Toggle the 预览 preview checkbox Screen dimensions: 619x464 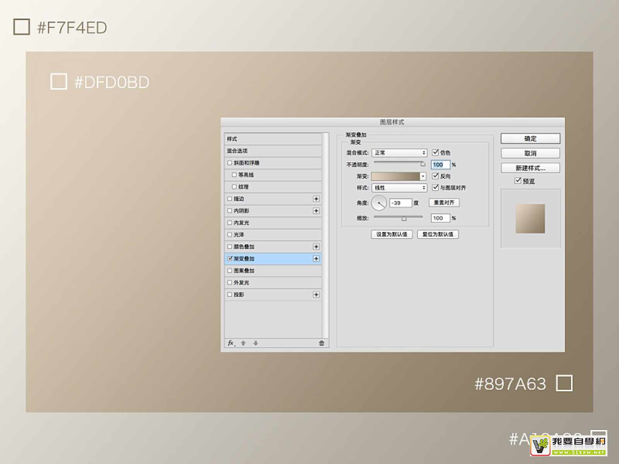click(518, 181)
